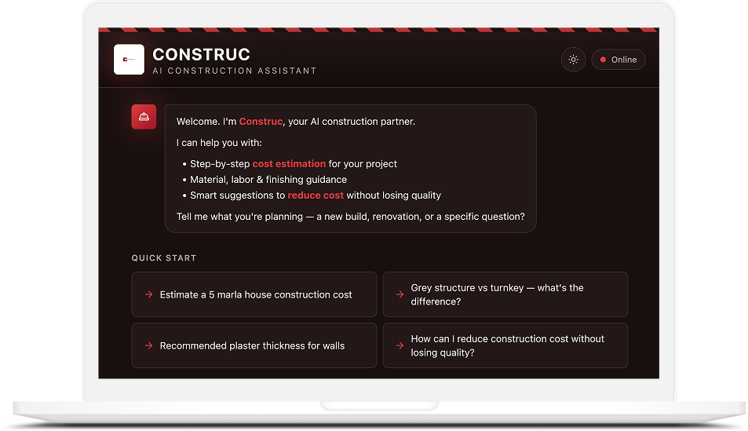Click the Online status indicator pill
Viewport: 748px width, 431px height.
pos(618,60)
